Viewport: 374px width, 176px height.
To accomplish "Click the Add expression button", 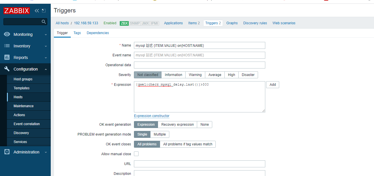I will point(273,85).
